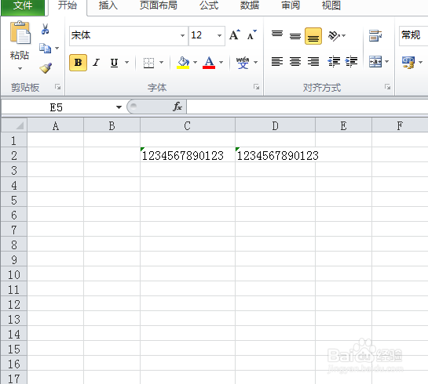The height and width of the screenshot is (384, 428).
Task: Insert function fx button
Action: 177,107
